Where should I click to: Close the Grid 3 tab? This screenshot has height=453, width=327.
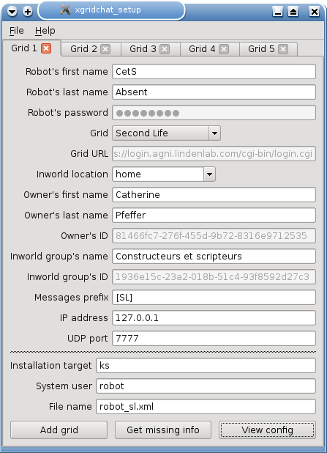(x=165, y=49)
